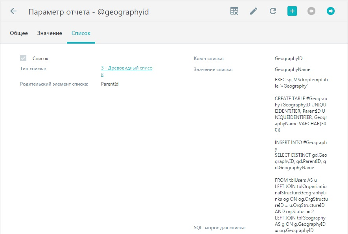Edit the parameter with the pencil icon
Viewport: 348px width, 234px height.
click(x=254, y=11)
